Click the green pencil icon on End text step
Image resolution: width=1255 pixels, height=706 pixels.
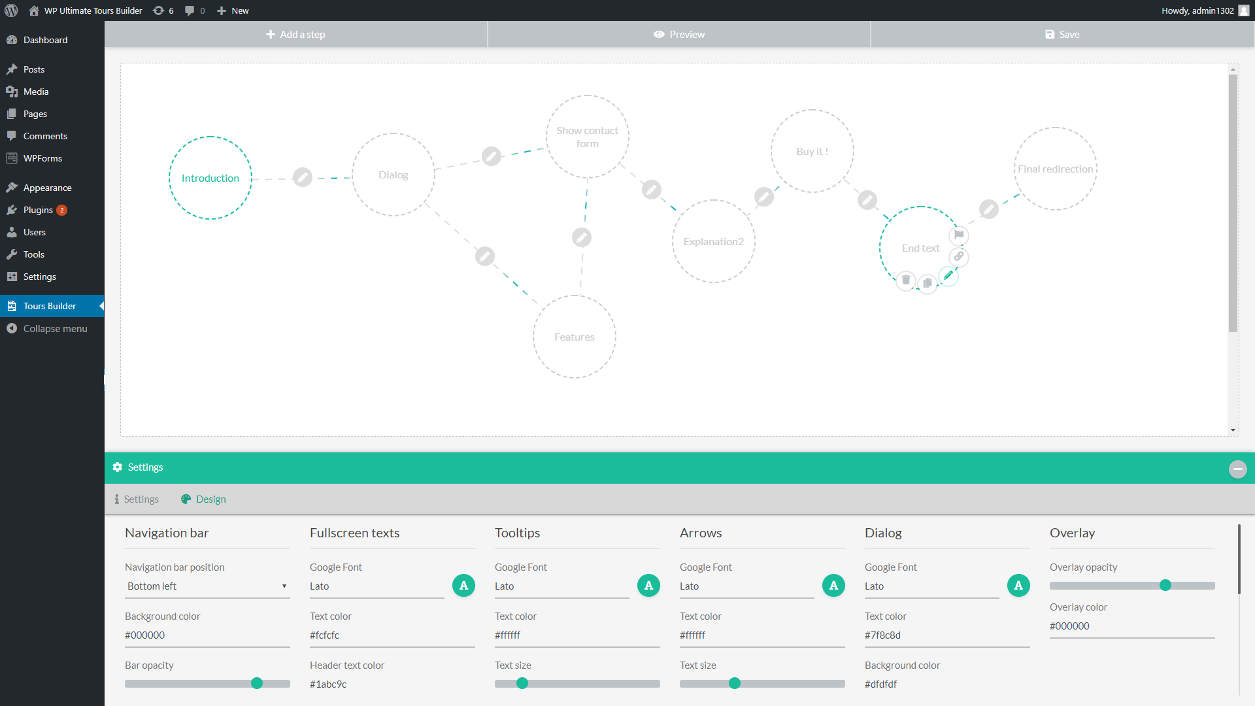click(x=948, y=276)
